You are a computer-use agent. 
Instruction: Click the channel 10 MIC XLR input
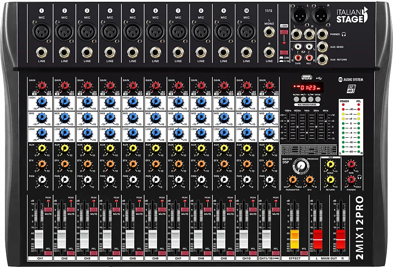tap(246, 32)
